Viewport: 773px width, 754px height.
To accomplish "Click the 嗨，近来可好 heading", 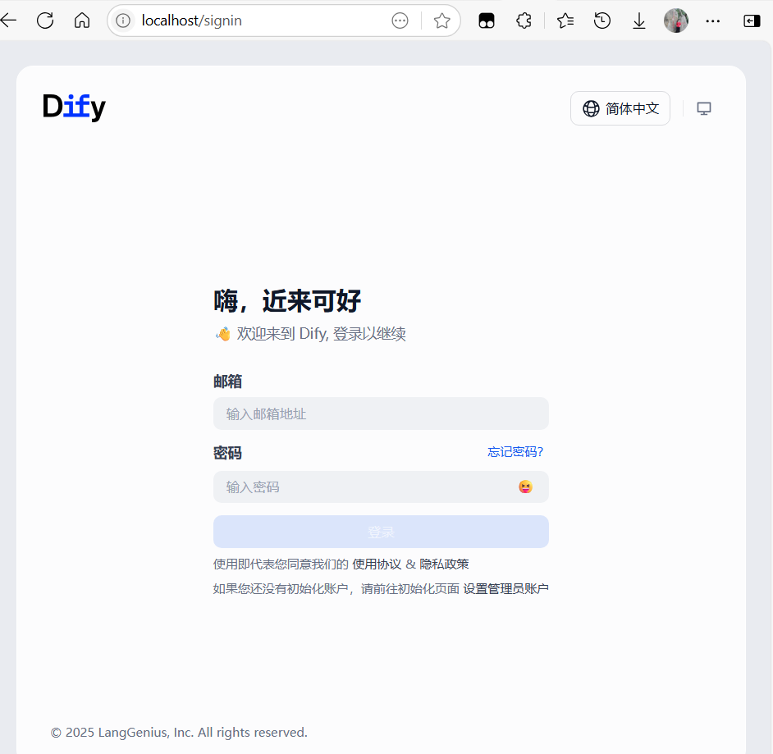I will [x=287, y=300].
